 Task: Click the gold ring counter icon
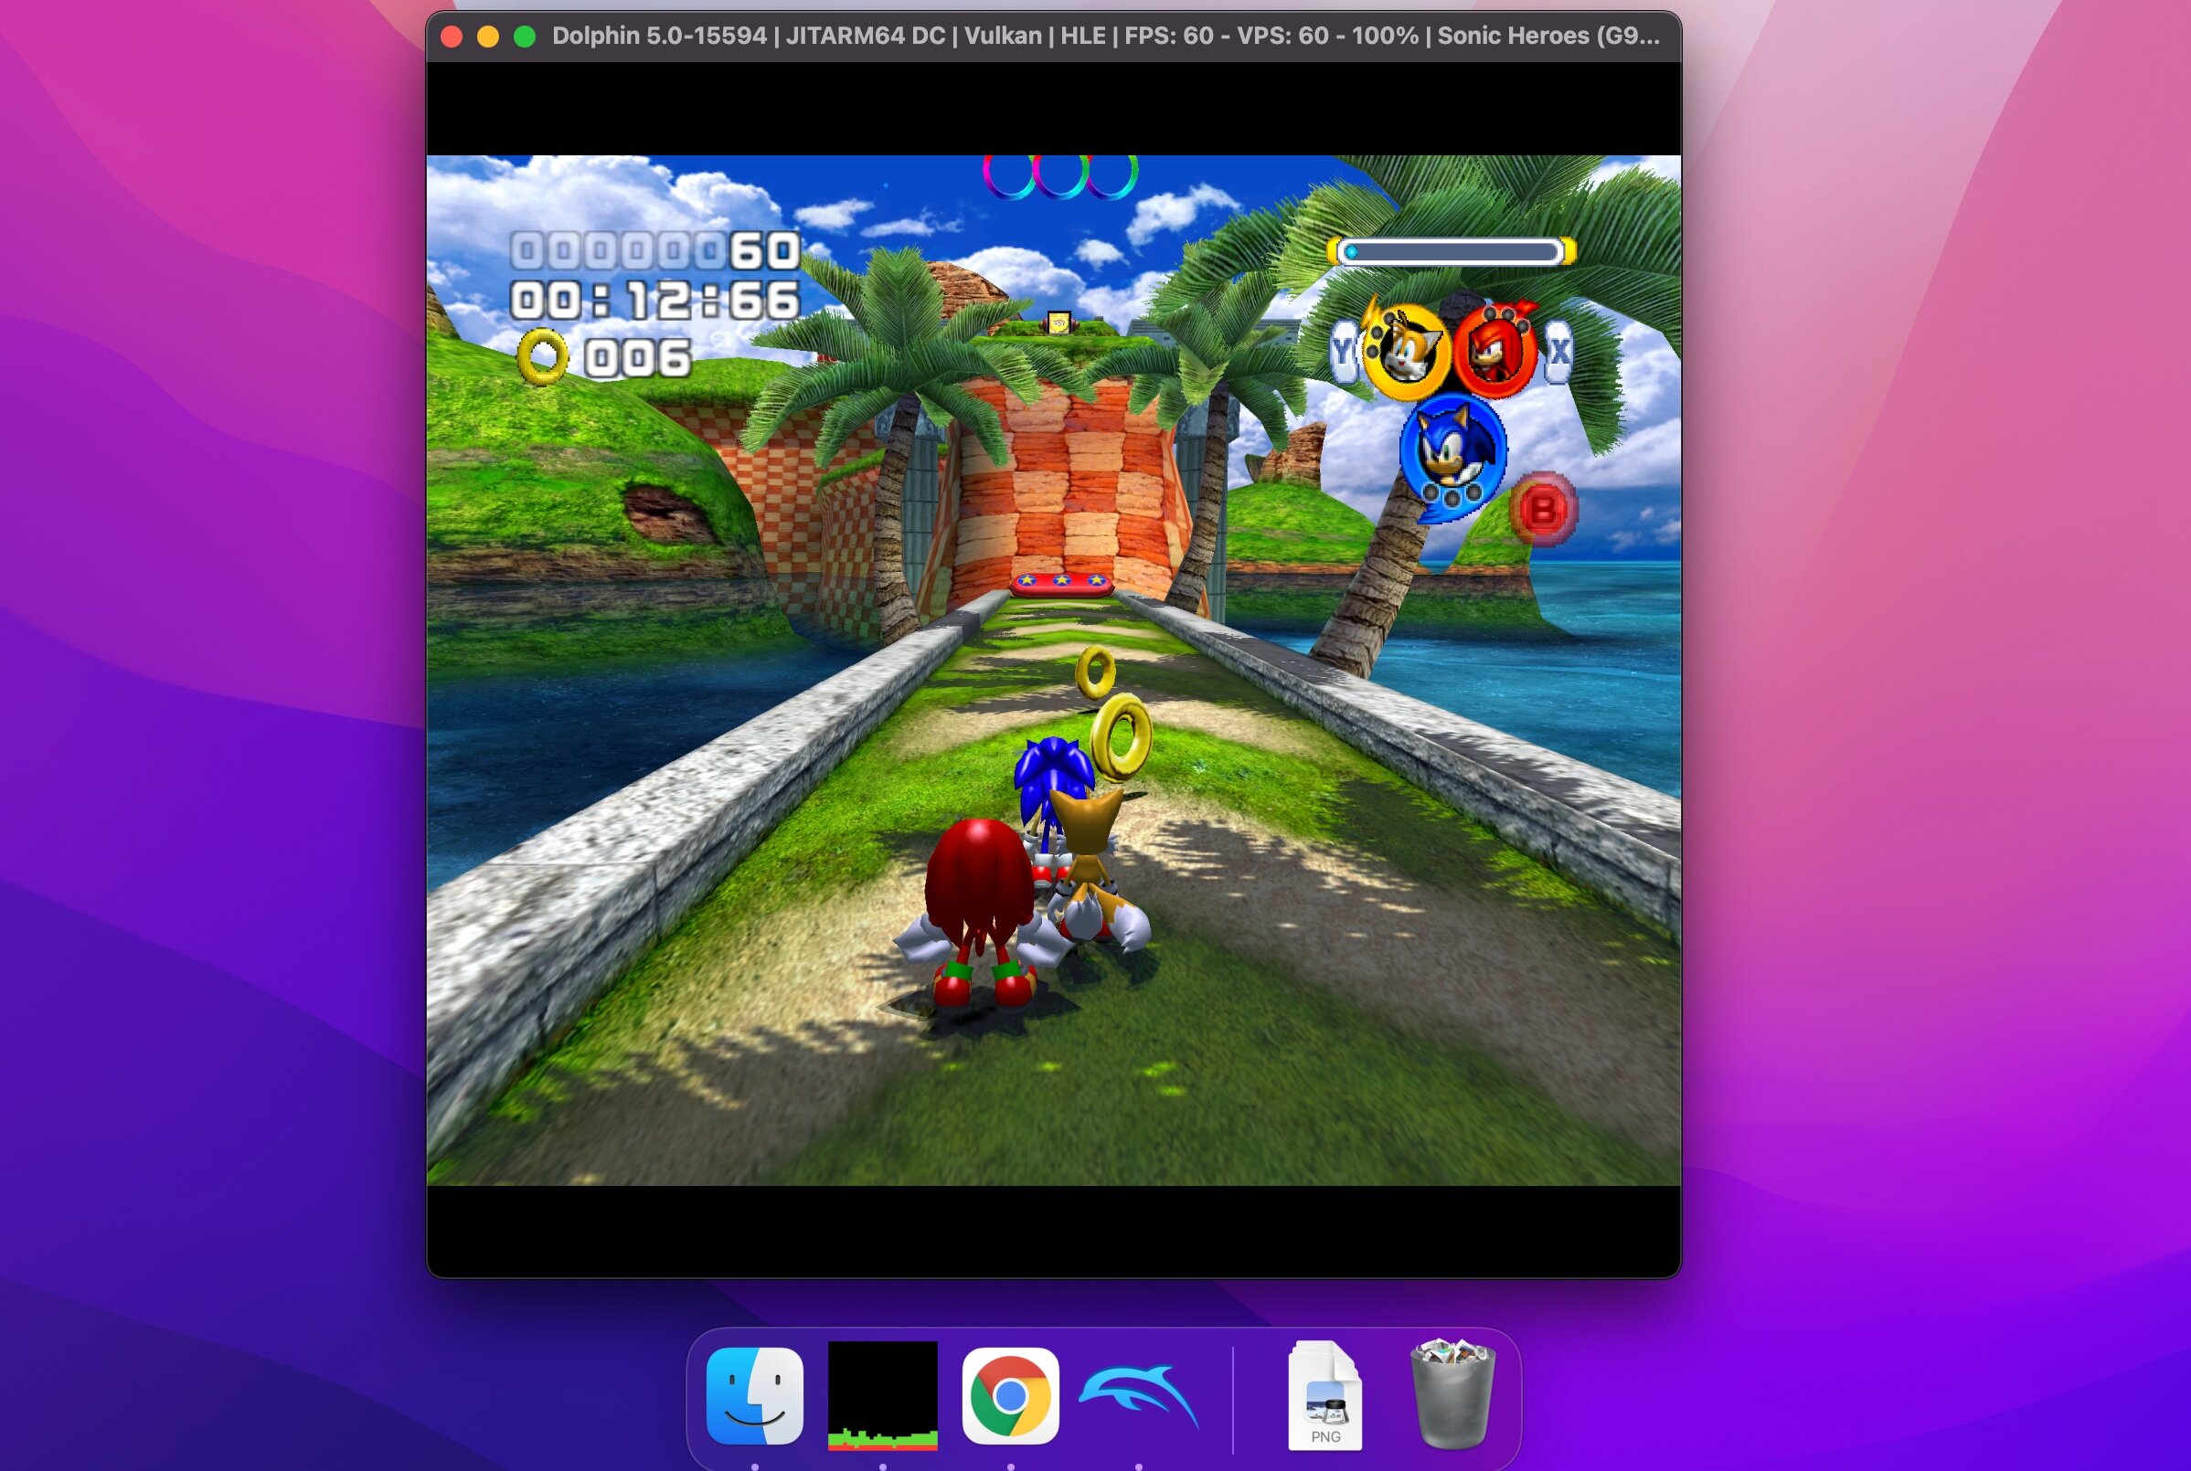(543, 357)
